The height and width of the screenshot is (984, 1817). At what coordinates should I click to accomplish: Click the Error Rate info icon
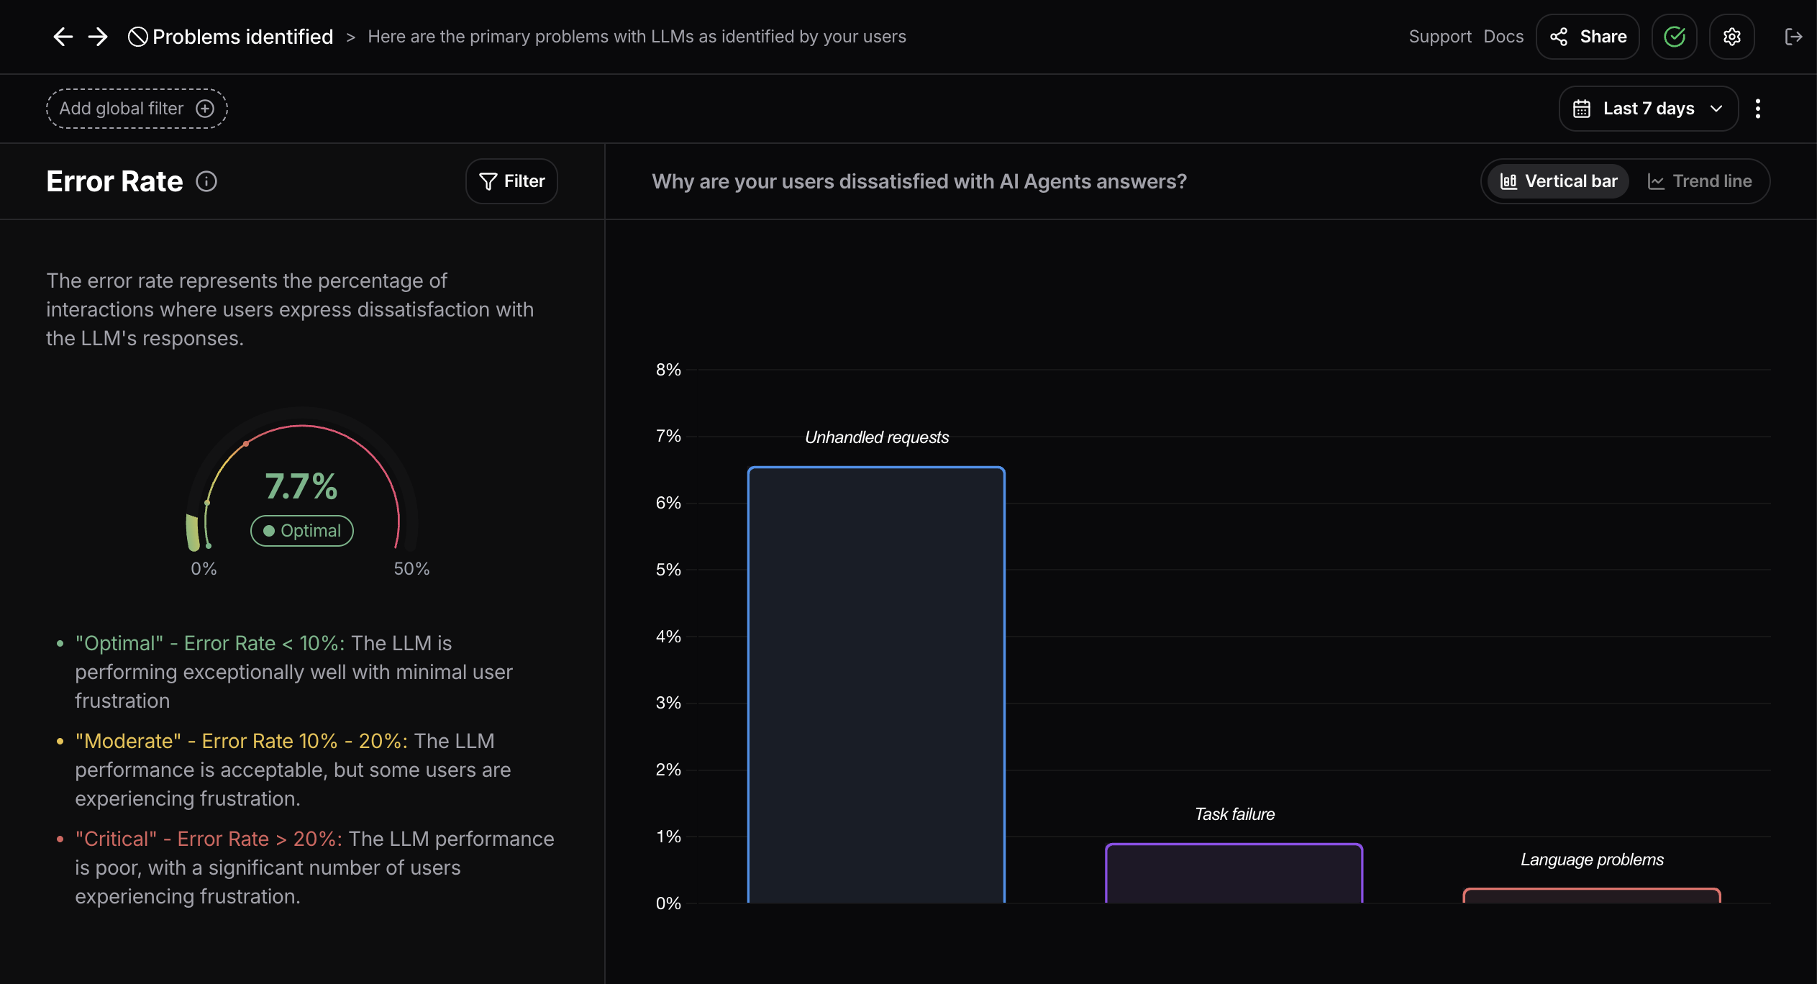(206, 181)
